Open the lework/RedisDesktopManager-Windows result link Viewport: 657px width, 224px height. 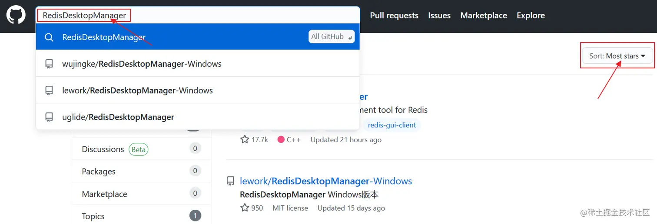point(326,181)
